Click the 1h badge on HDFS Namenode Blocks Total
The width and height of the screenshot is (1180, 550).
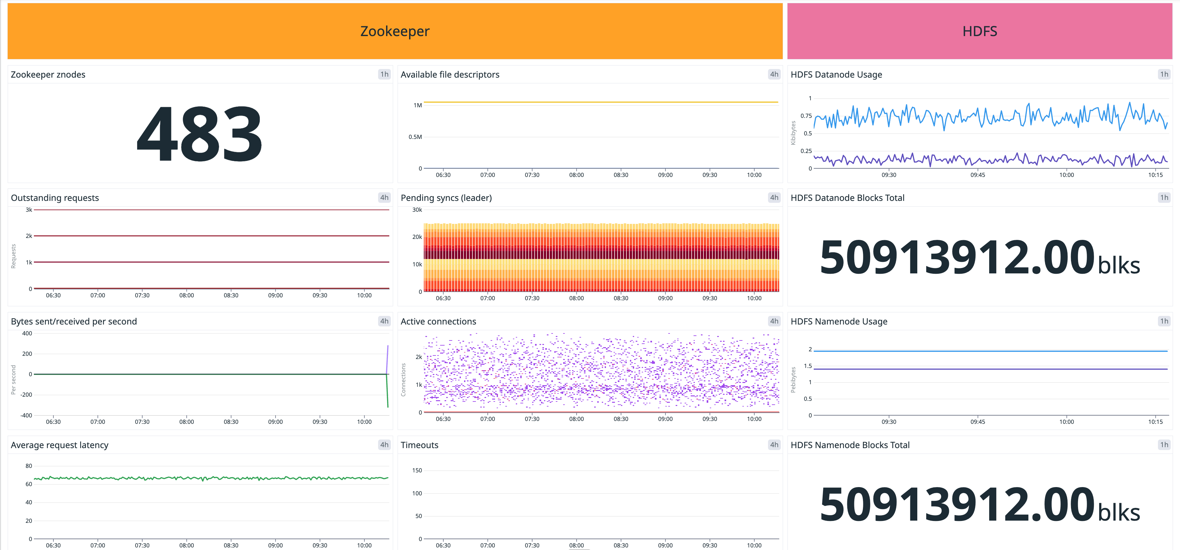click(x=1164, y=444)
